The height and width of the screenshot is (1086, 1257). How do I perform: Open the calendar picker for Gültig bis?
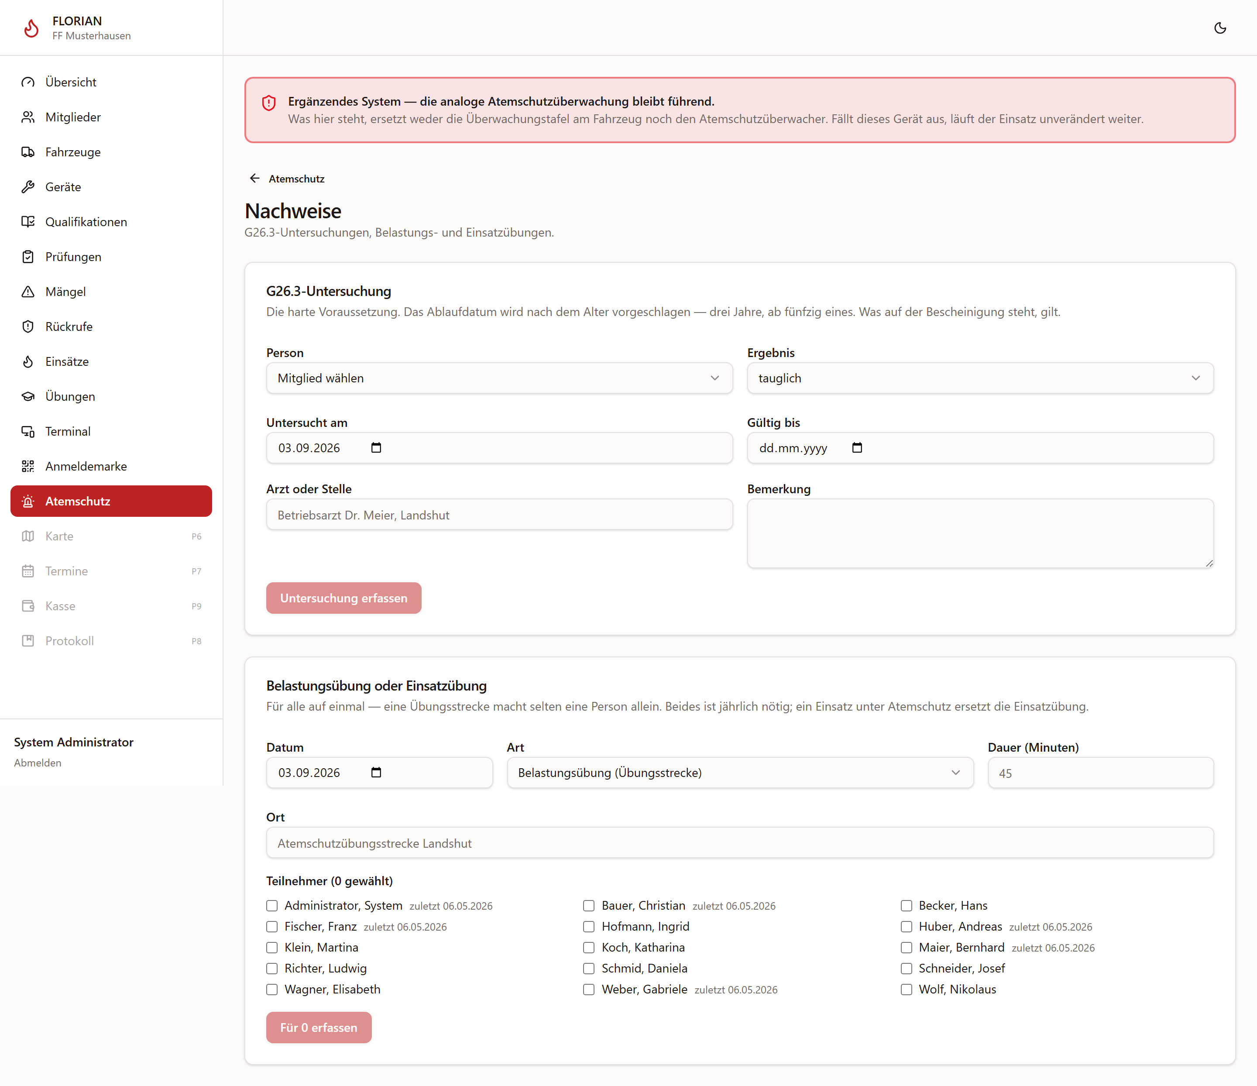[857, 448]
